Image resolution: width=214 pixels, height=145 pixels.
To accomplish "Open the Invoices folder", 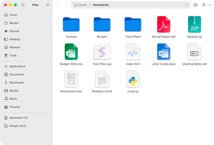I will pos(71,24).
